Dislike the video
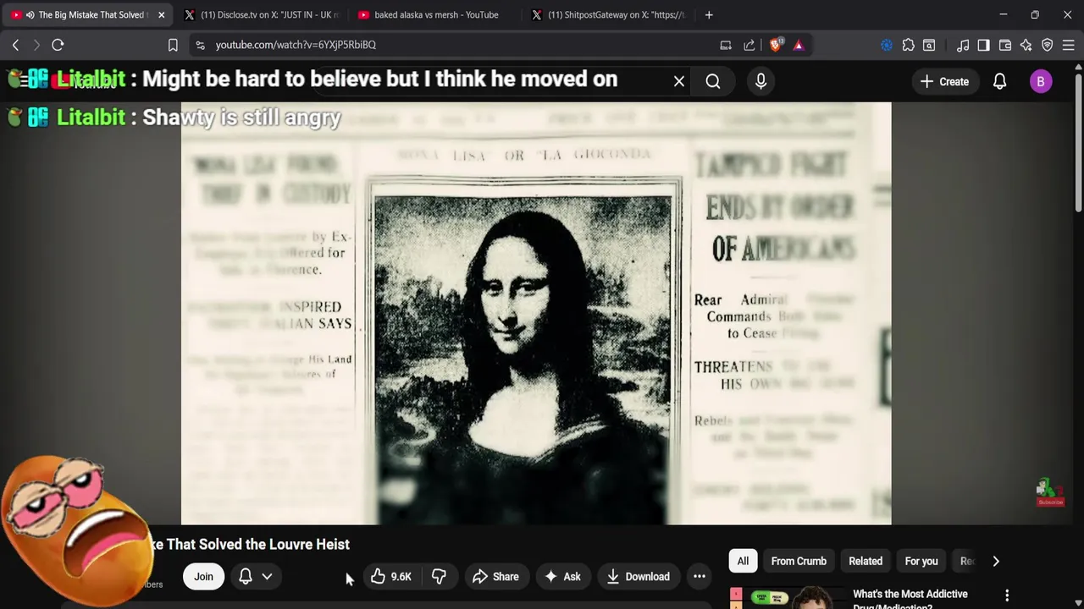The height and width of the screenshot is (609, 1084). 439,577
